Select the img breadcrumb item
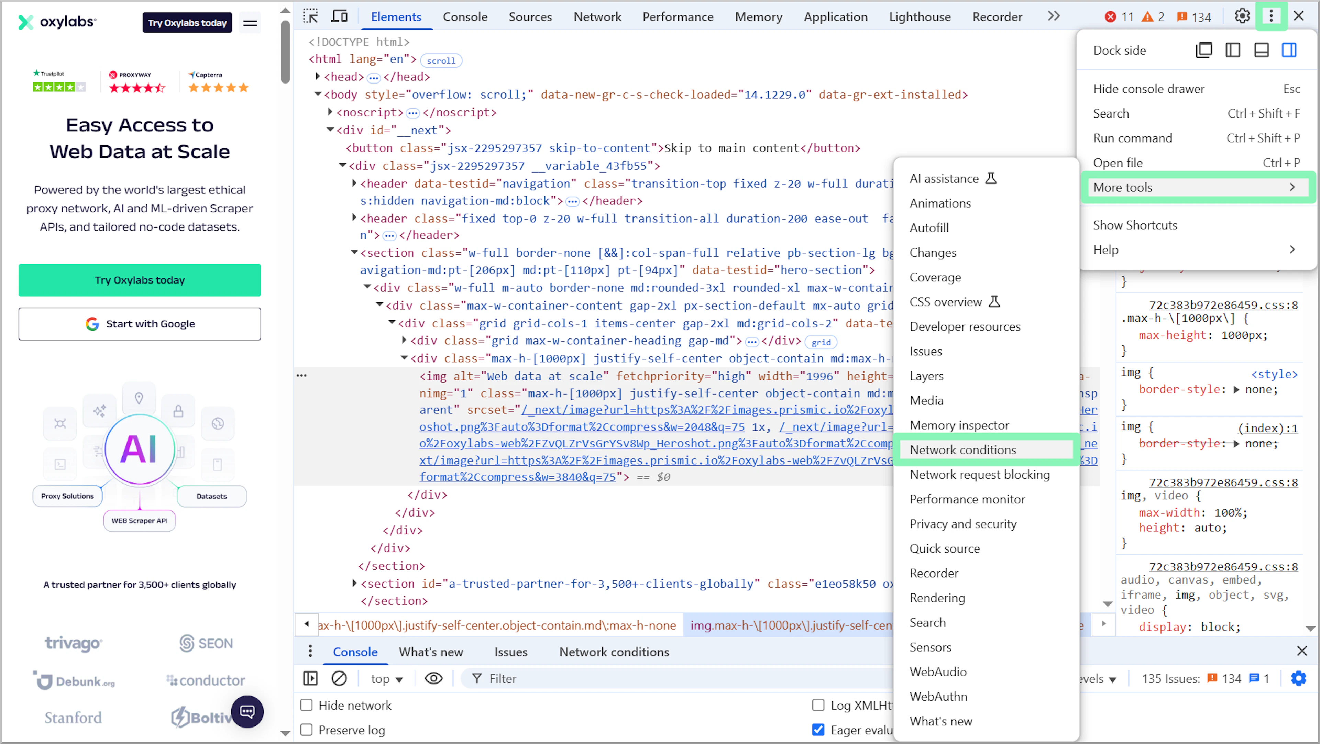 point(790,625)
